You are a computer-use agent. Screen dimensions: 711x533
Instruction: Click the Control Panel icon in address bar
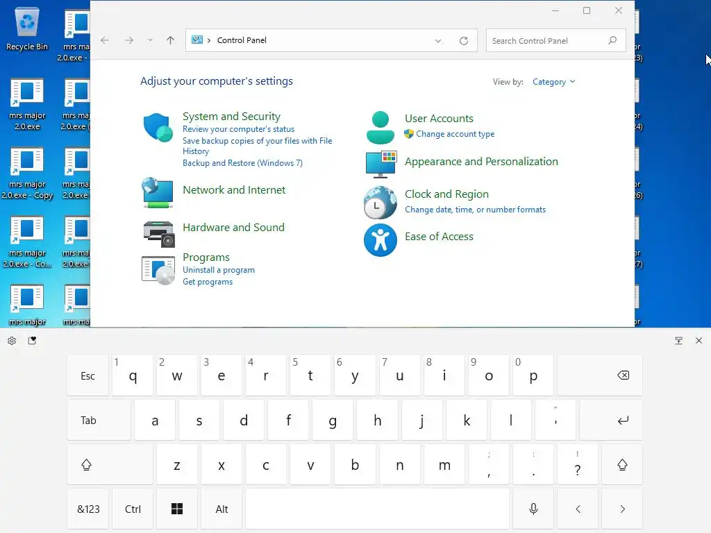tap(196, 40)
